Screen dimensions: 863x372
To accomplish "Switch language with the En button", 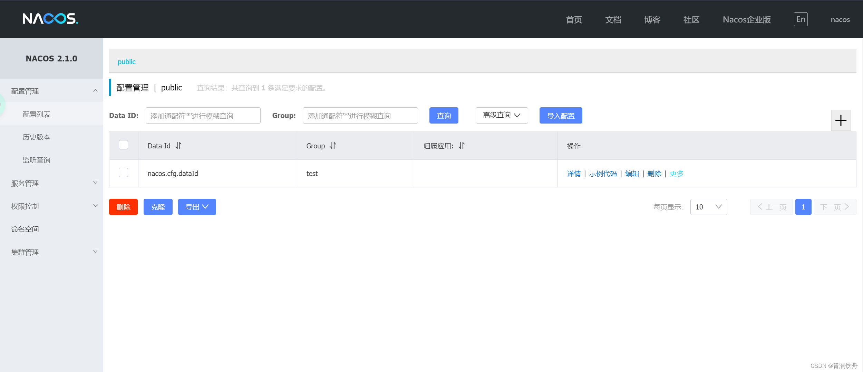I will pos(801,19).
